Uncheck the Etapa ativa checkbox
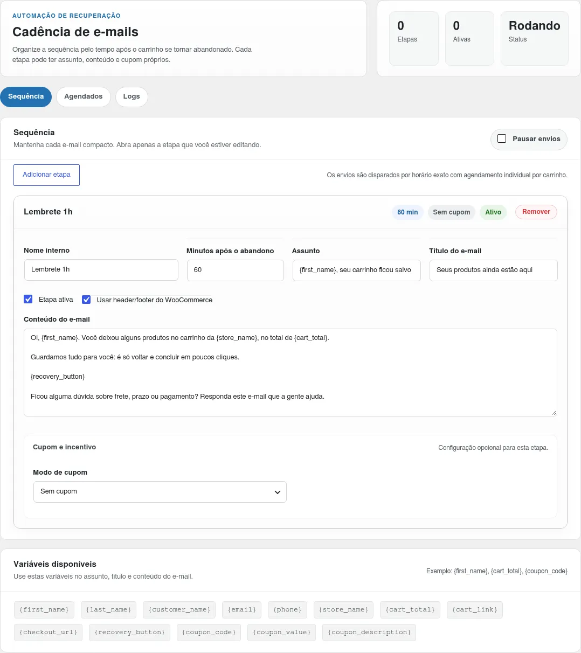Screen dimensions: 581x653 [29, 299]
